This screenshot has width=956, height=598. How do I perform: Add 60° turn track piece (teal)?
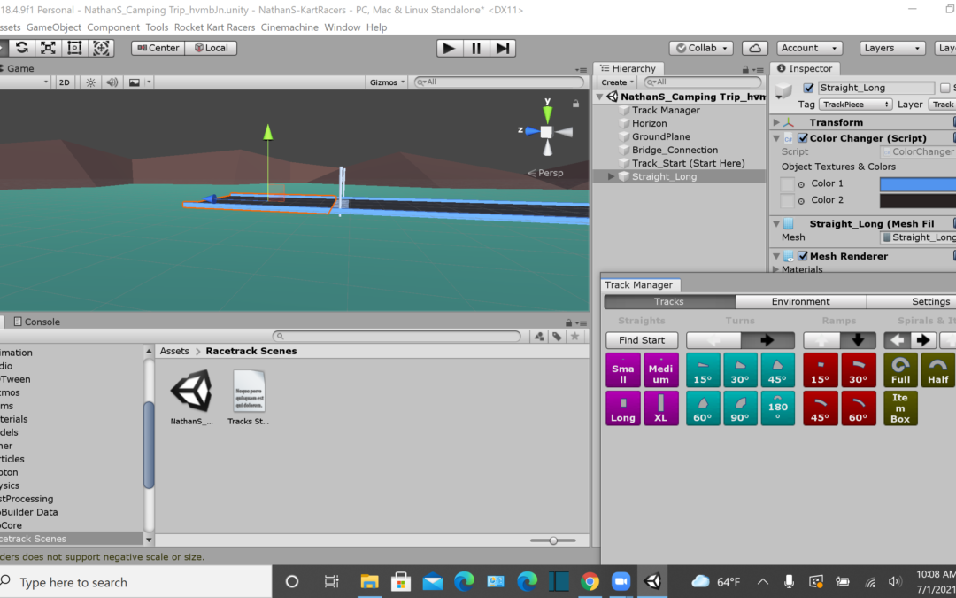(x=703, y=408)
